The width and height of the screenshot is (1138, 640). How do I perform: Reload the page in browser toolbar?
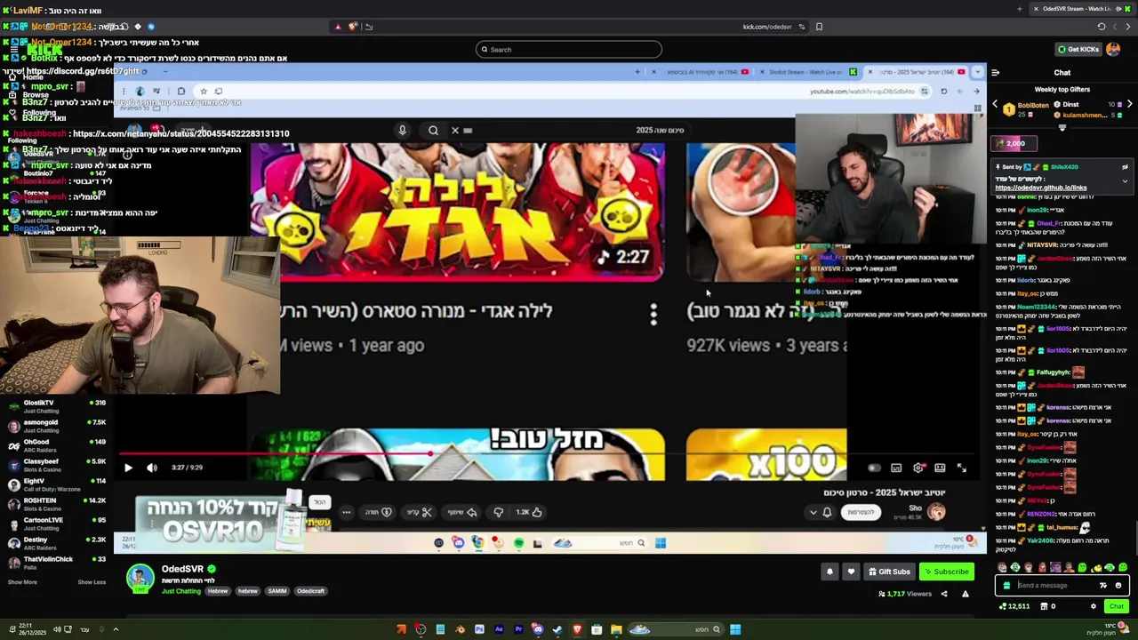pyautogui.click(x=1102, y=27)
